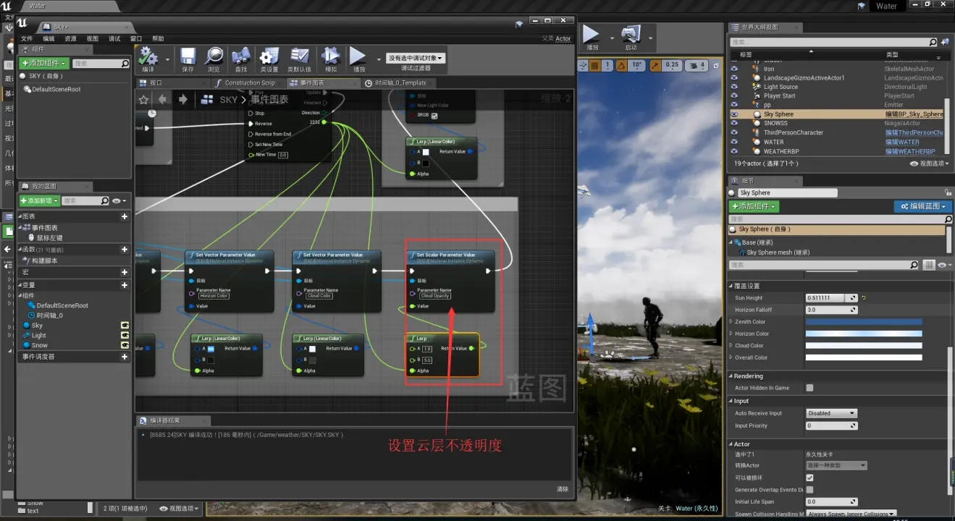
Task: Open Class Settings (类设置) icon
Action: point(269,57)
